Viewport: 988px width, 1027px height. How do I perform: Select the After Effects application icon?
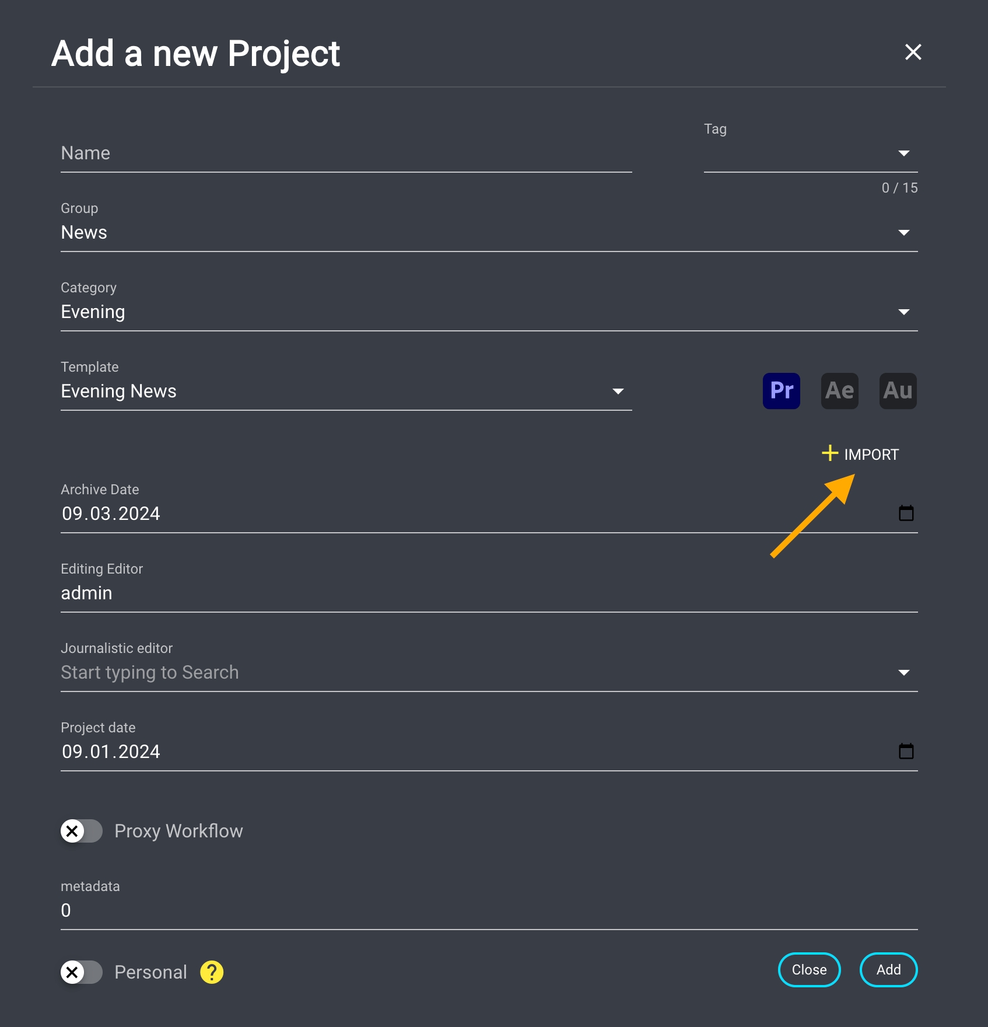tap(839, 391)
